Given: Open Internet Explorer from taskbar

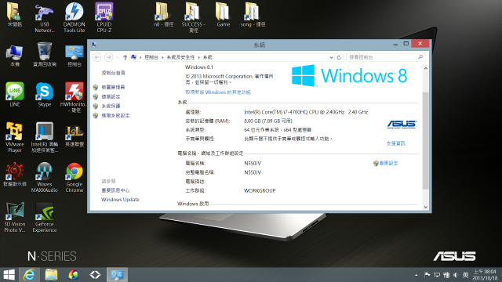Looking at the screenshot, I should pyautogui.click(x=30, y=275).
